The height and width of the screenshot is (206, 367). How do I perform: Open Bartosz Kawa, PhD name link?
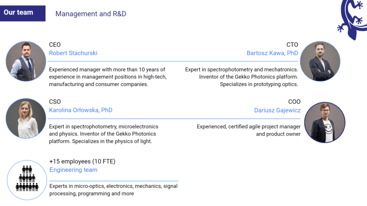[272, 53]
